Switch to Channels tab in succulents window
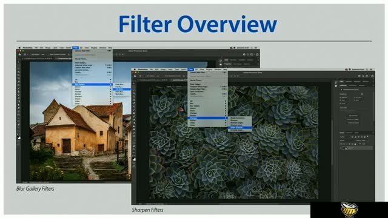This screenshot has height=218, width=388. (x=349, y=133)
